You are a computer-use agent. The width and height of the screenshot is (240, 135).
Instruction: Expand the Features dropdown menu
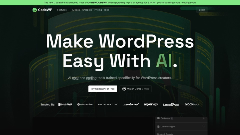point(63,10)
